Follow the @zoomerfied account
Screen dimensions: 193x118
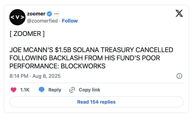(70, 21)
